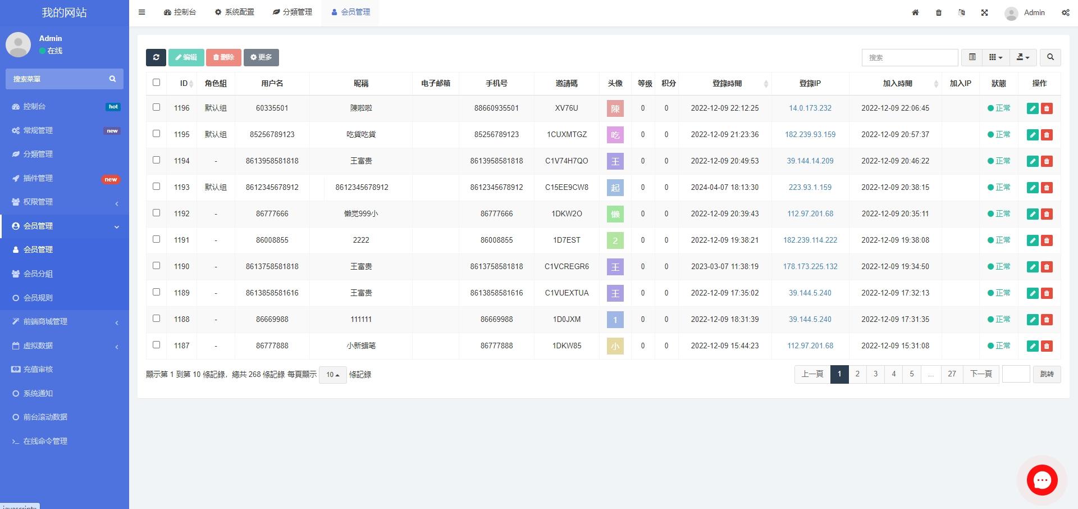This screenshot has height=509, width=1078.
Task: Edit row 1189 with green pencil icon
Action: tap(1033, 293)
